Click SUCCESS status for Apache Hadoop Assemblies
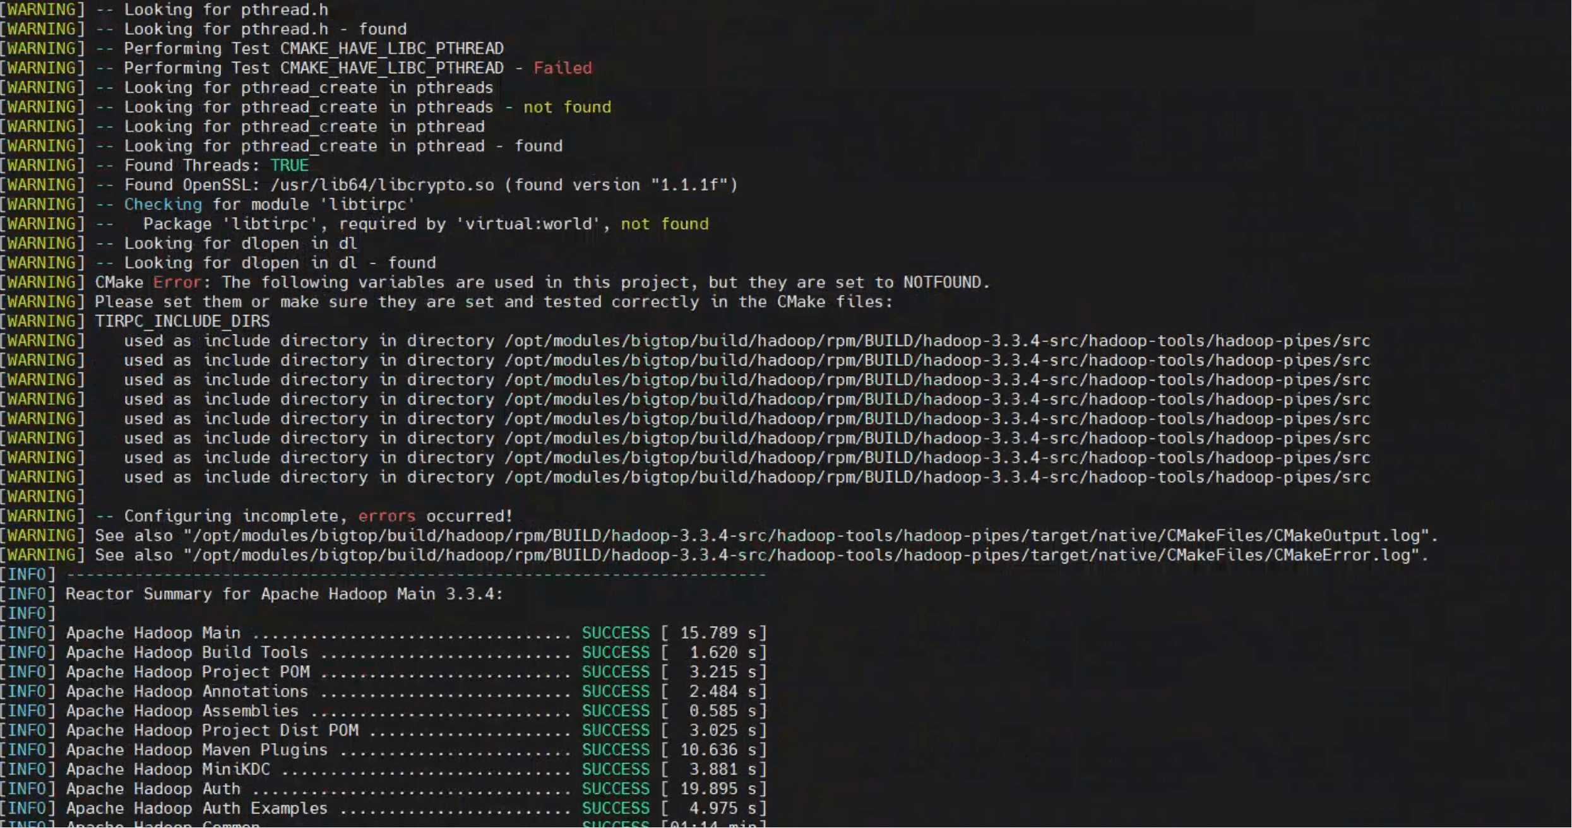Viewport: 1572px width, 828px height. (x=615, y=711)
